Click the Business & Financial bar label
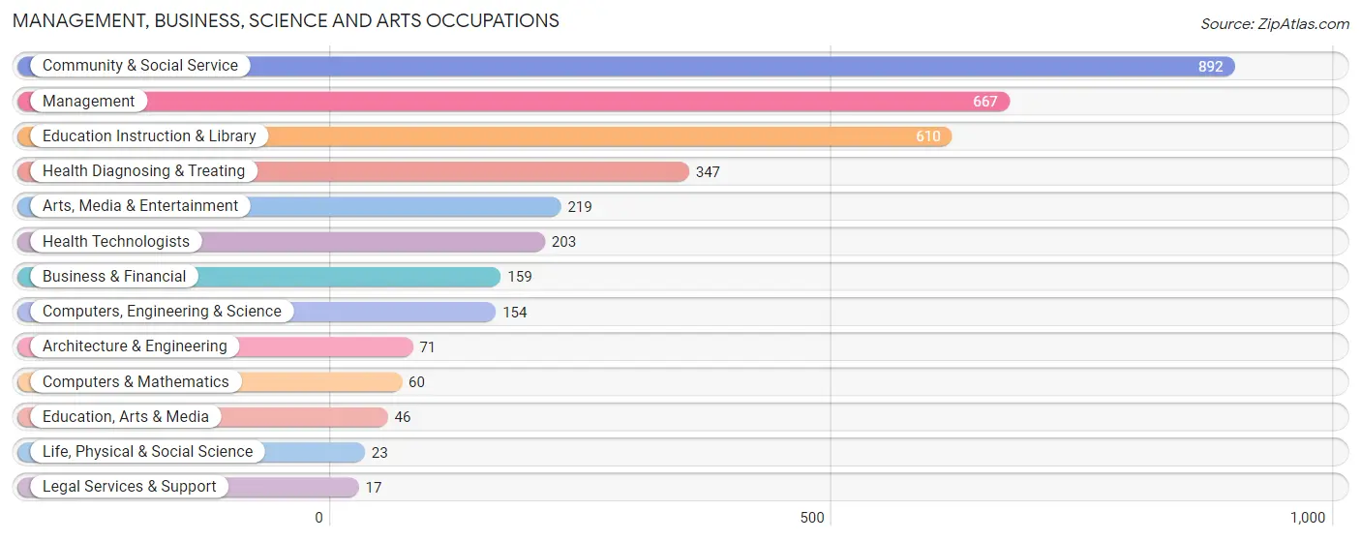This screenshot has width=1361, height=541. click(114, 277)
